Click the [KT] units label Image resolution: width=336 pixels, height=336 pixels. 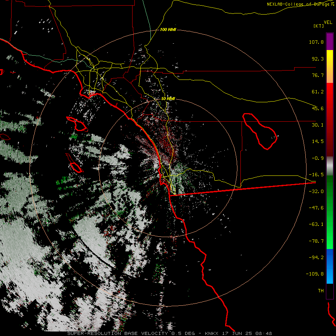pos(319,26)
